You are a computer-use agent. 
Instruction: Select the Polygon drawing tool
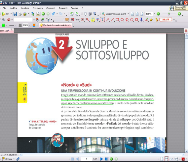coord(132,20)
